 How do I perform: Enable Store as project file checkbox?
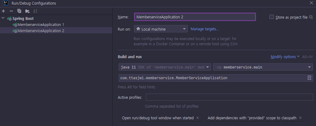pos(272,17)
